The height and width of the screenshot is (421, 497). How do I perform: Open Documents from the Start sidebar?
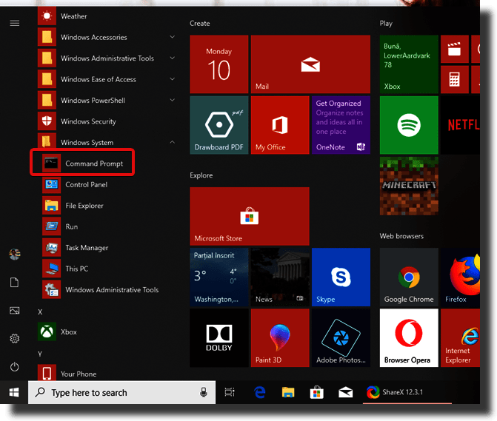pos(15,283)
